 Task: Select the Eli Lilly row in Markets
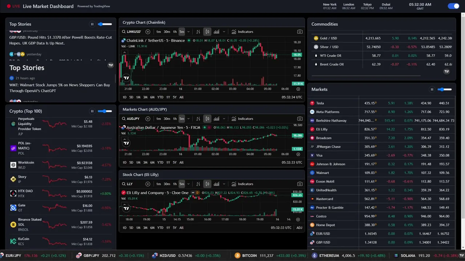point(381,129)
